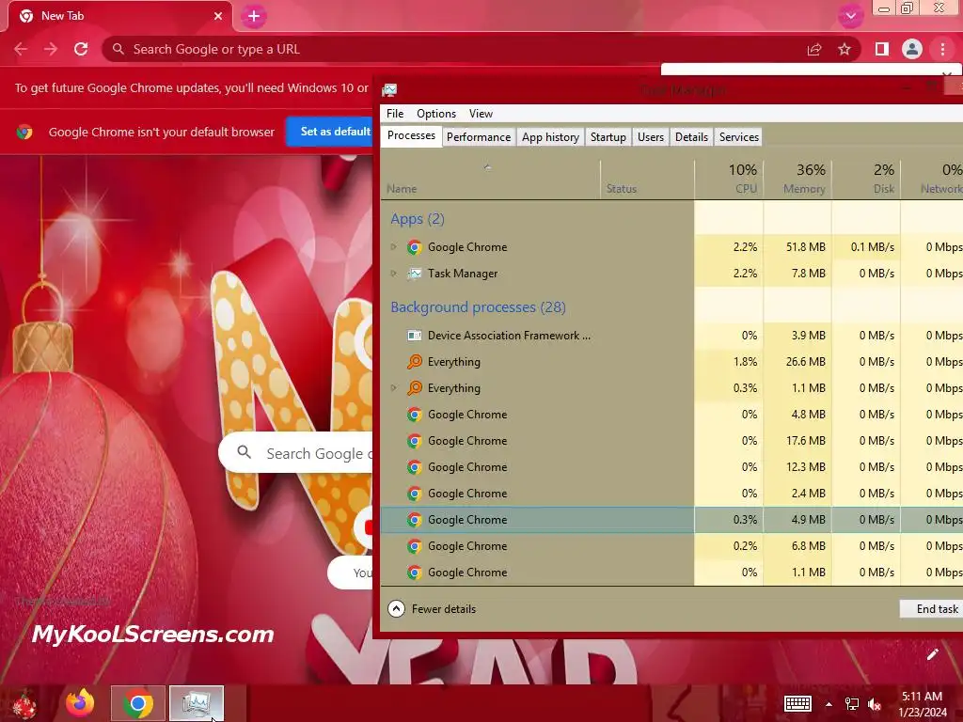Switch to the Users tab
This screenshot has width=963, height=722.
(651, 137)
